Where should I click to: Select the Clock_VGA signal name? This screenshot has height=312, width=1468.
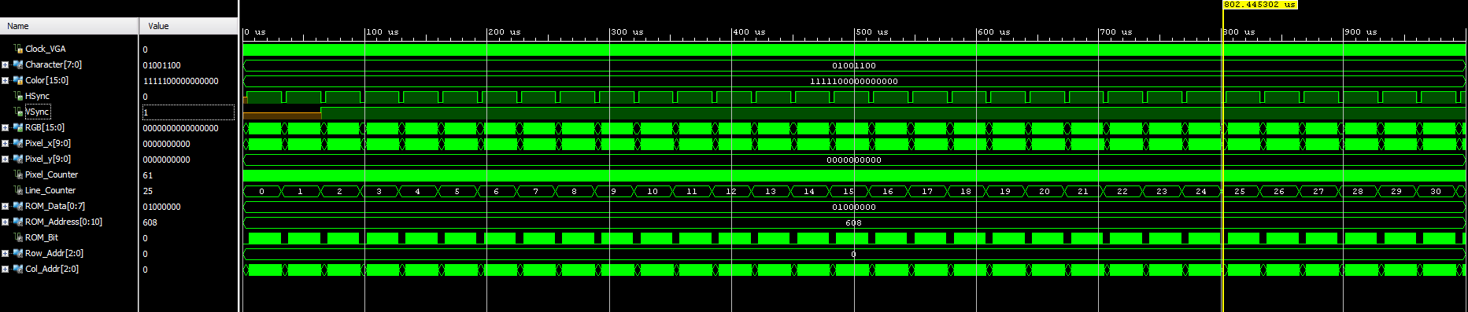46,49
